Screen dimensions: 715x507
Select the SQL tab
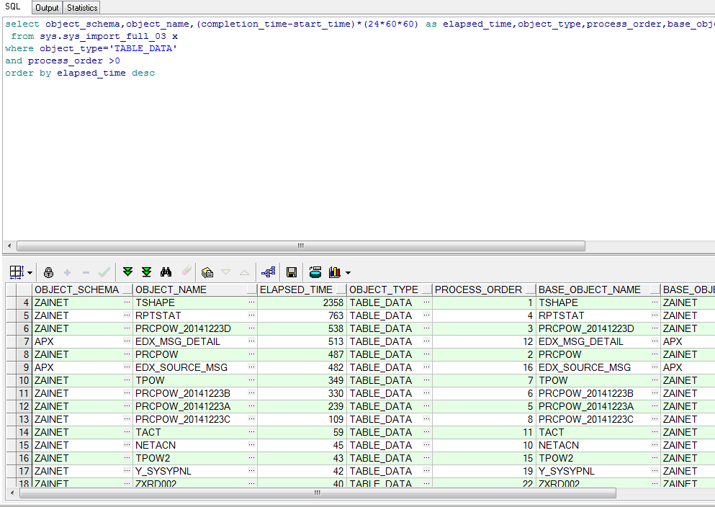pos(14,7)
